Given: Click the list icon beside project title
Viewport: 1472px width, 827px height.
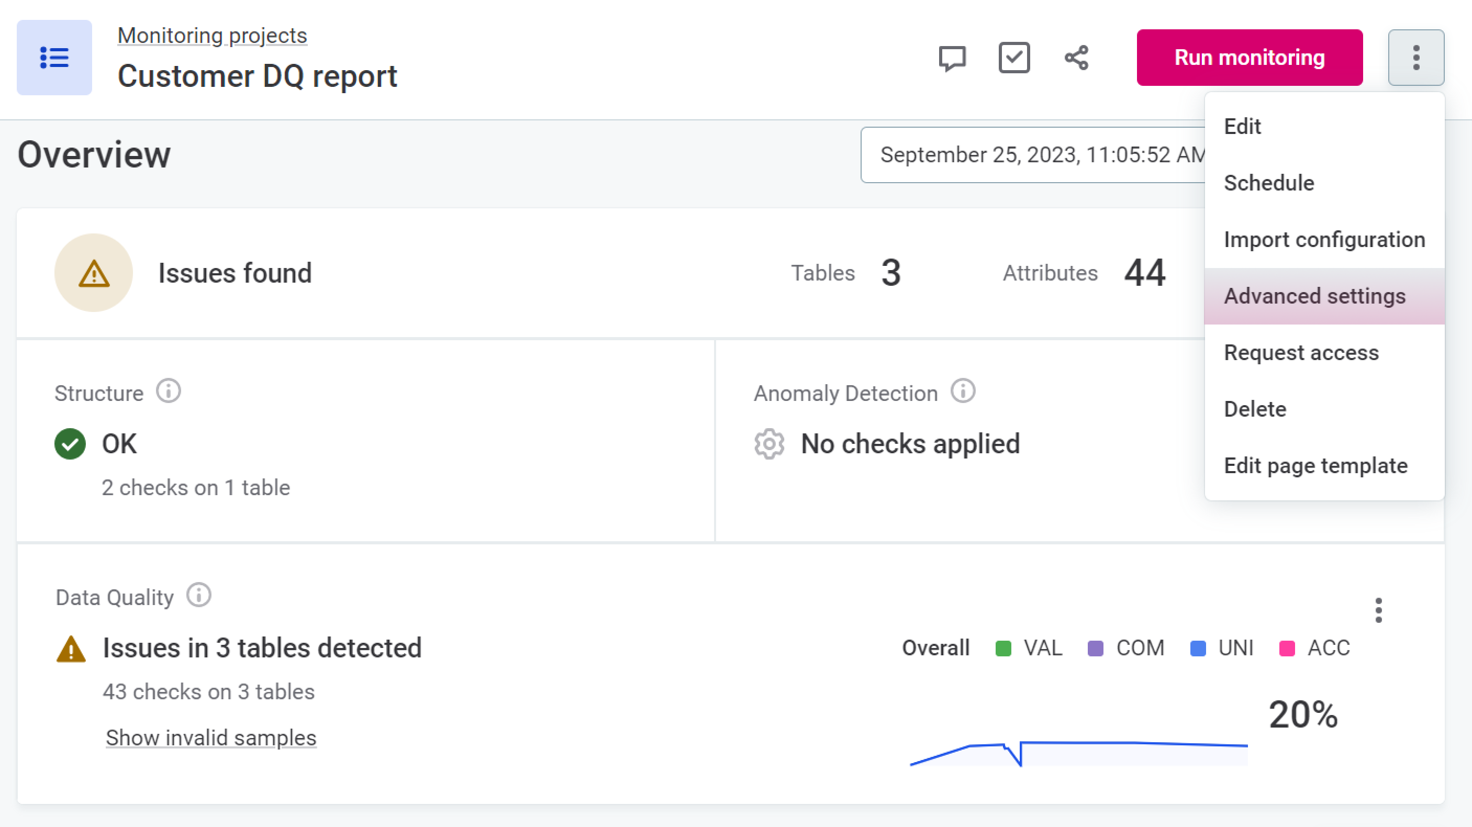Looking at the screenshot, I should (x=54, y=58).
